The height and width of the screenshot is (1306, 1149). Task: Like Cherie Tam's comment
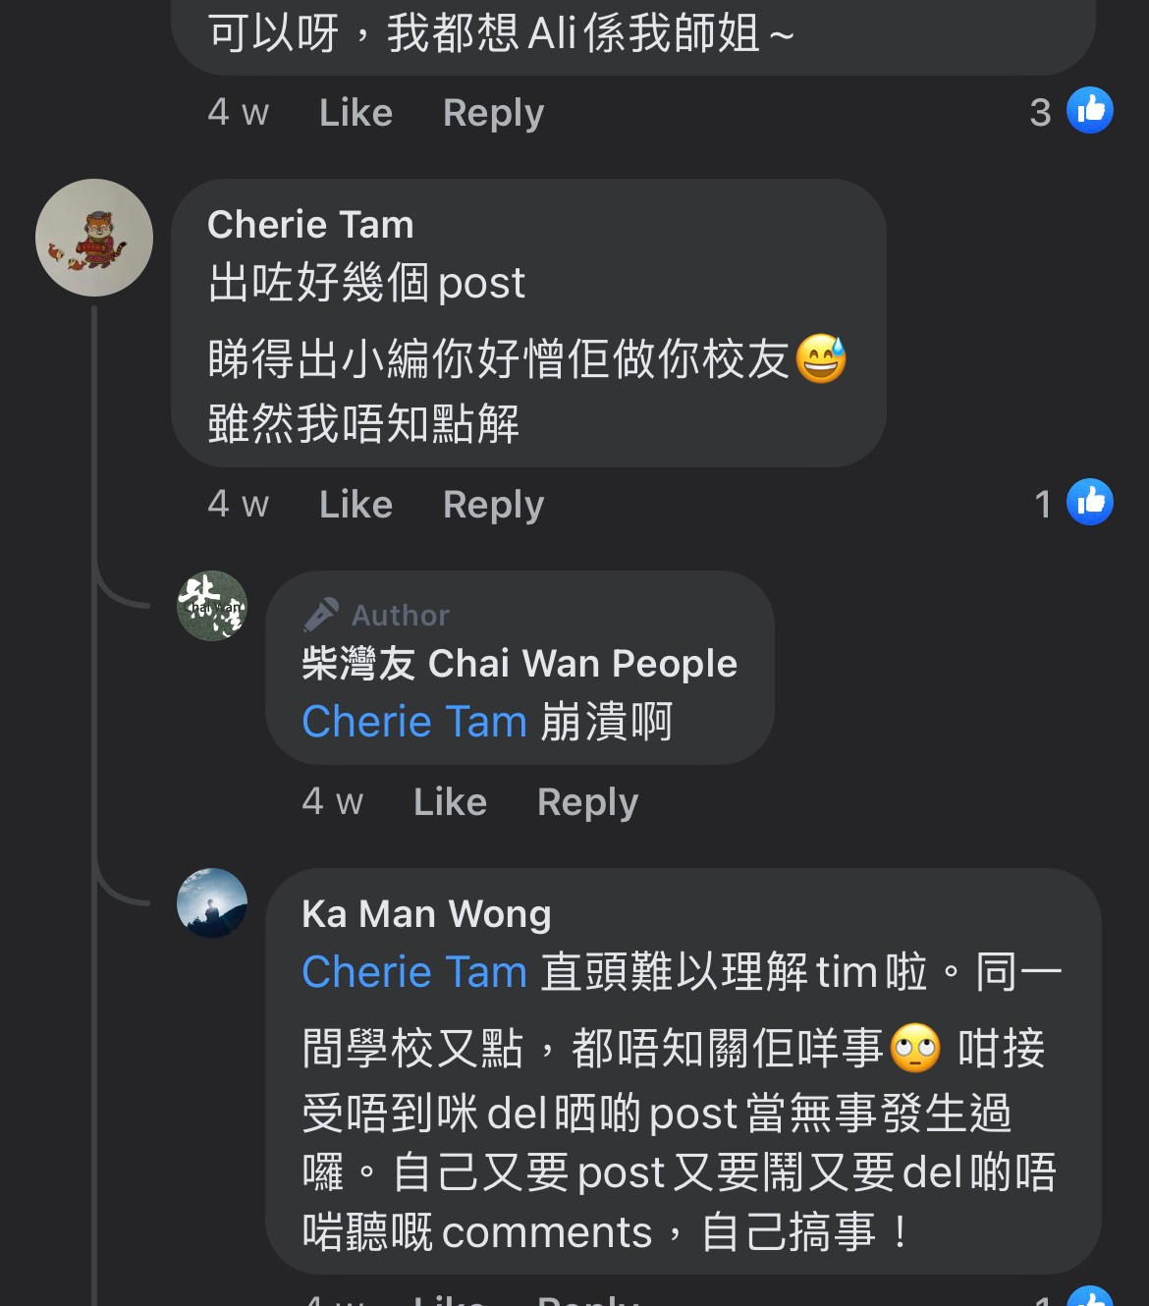coord(356,505)
